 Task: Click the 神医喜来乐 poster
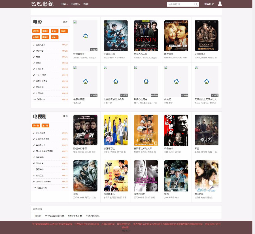click(116, 176)
